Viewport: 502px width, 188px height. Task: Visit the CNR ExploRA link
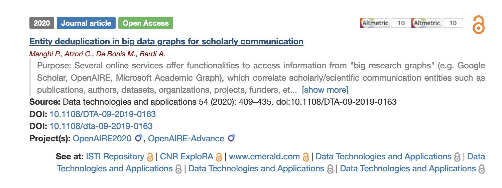point(186,157)
